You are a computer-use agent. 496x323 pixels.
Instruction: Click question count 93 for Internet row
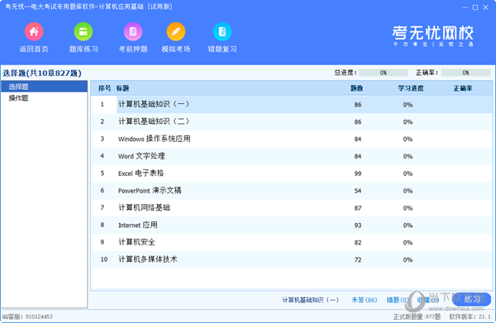[358, 225]
